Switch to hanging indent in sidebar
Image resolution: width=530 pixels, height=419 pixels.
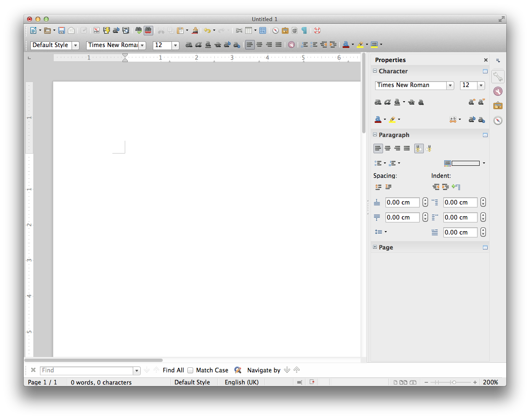click(456, 187)
